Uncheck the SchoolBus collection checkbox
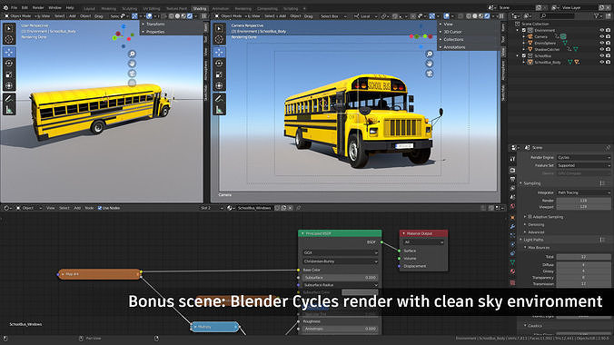Screen dimensions: 614x345 coord(524,56)
